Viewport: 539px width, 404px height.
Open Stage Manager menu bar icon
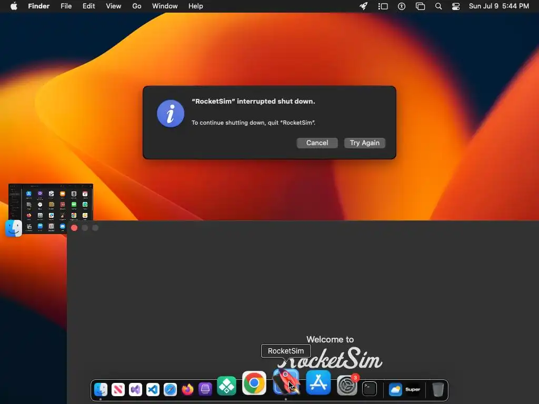(383, 6)
